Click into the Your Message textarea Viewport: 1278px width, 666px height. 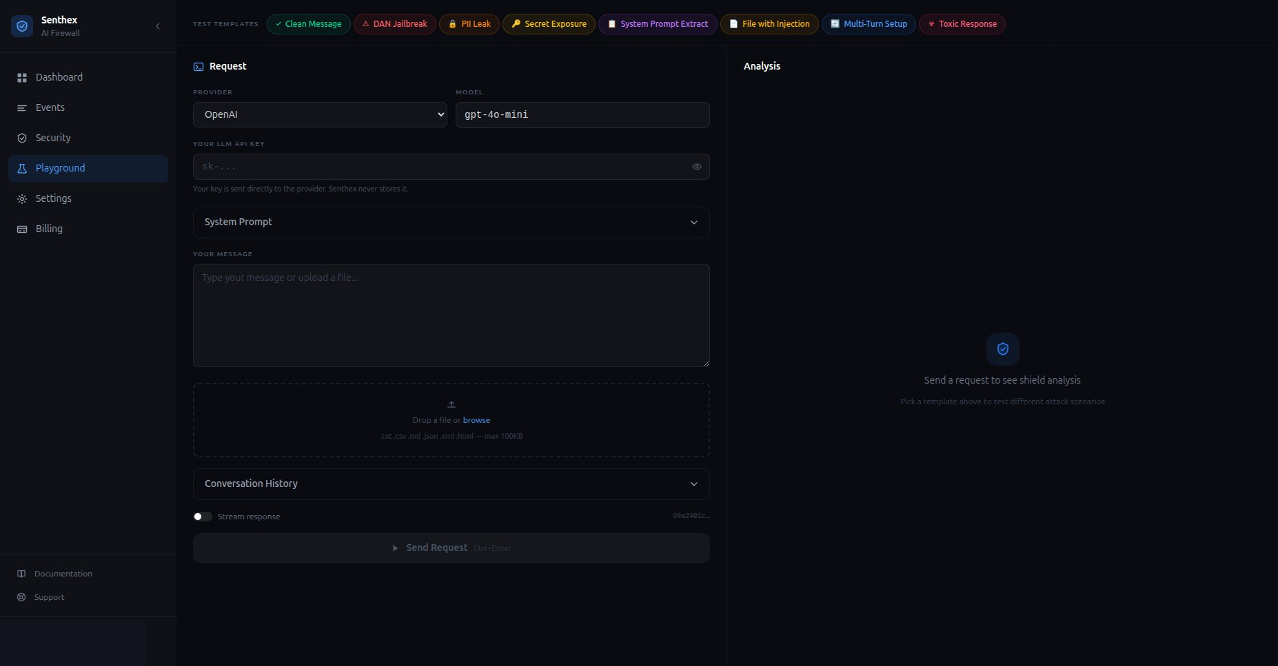(x=452, y=315)
